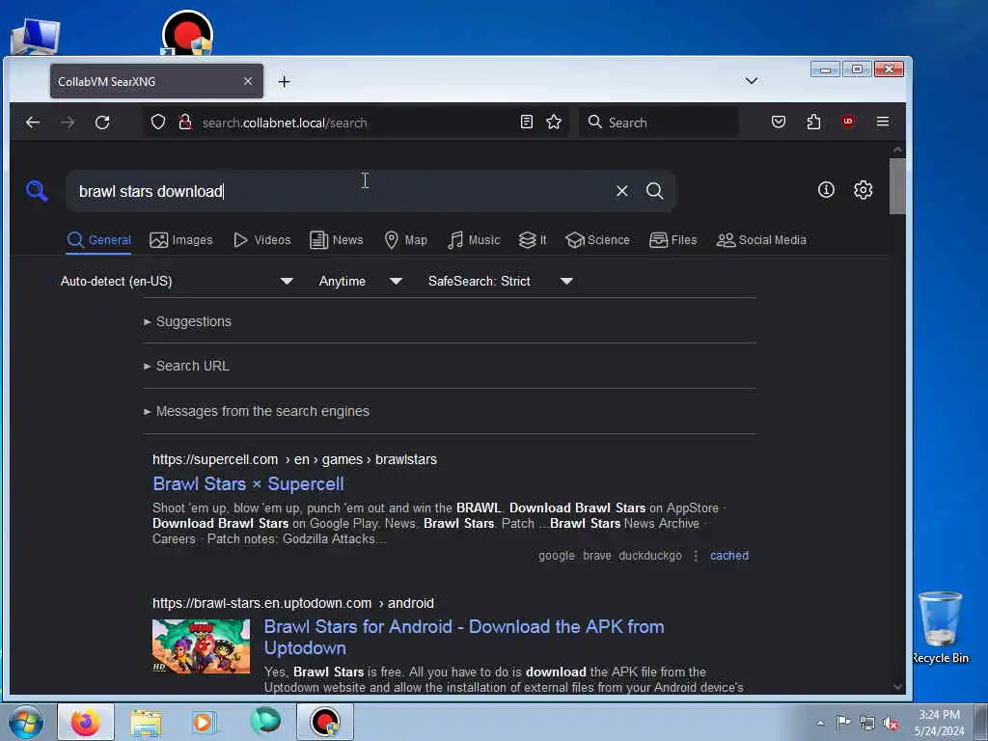Viewport: 988px width, 741px height.
Task: Open the SearXNG preferences gear icon
Action: coord(863,190)
